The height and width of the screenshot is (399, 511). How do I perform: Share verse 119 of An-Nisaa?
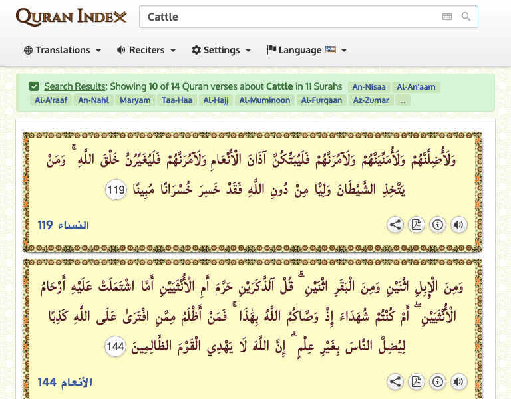click(395, 225)
